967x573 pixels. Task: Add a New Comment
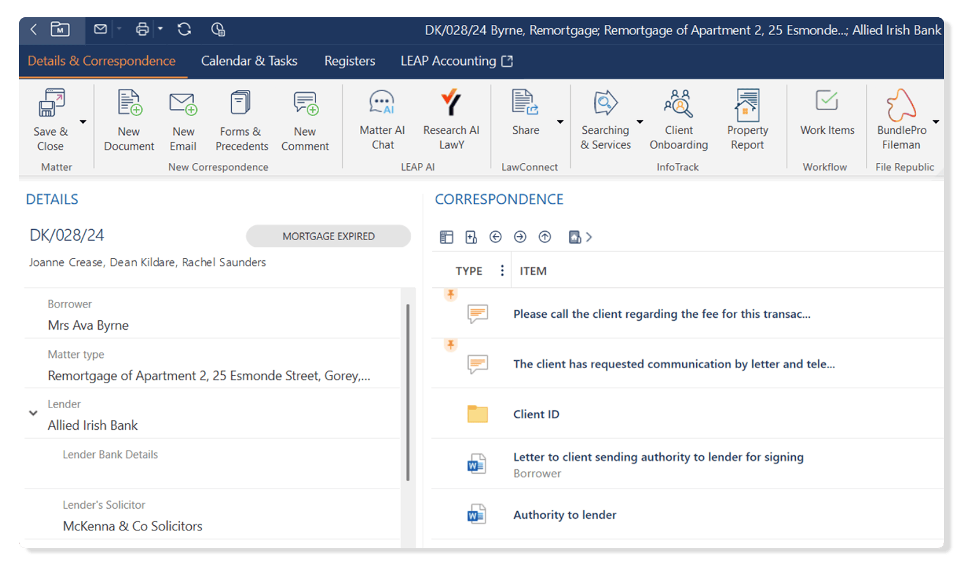[305, 120]
